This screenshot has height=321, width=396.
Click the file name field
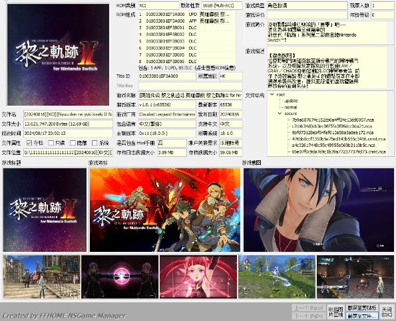point(68,114)
